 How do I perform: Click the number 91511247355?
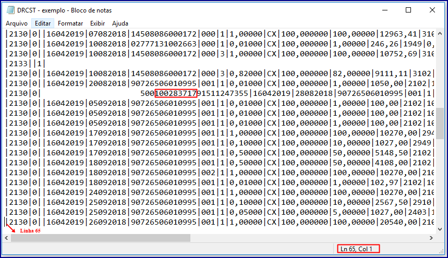tap(224, 93)
